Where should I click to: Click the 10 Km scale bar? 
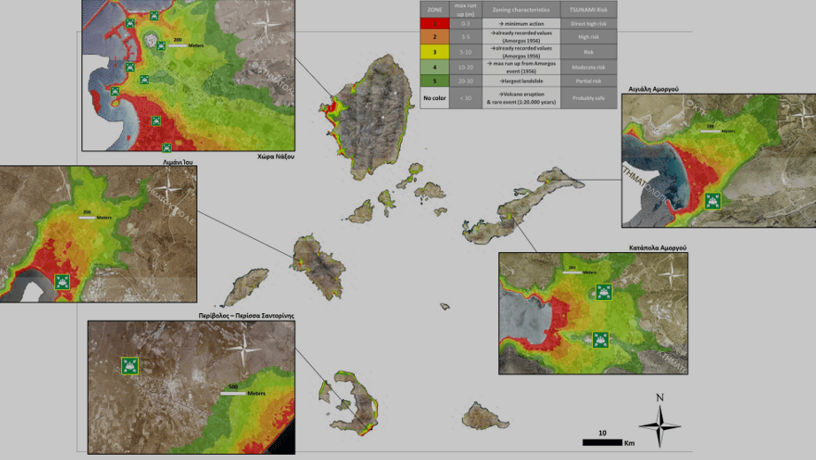601,441
